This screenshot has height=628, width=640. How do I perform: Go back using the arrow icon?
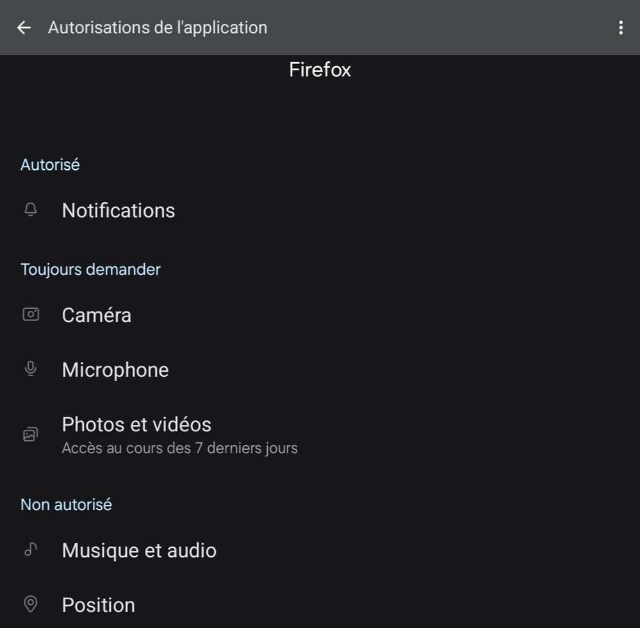(x=24, y=28)
